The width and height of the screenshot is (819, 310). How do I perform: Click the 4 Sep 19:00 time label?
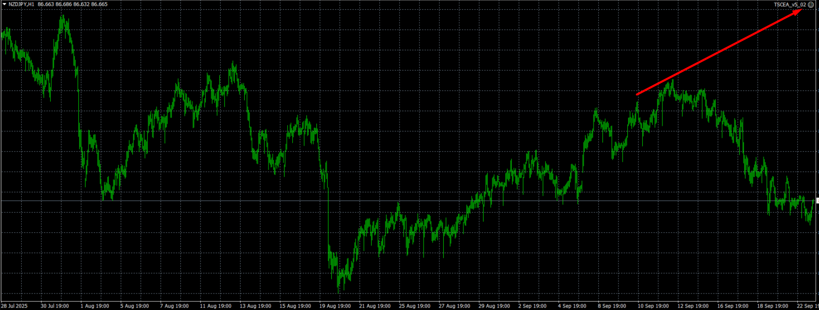(573, 306)
